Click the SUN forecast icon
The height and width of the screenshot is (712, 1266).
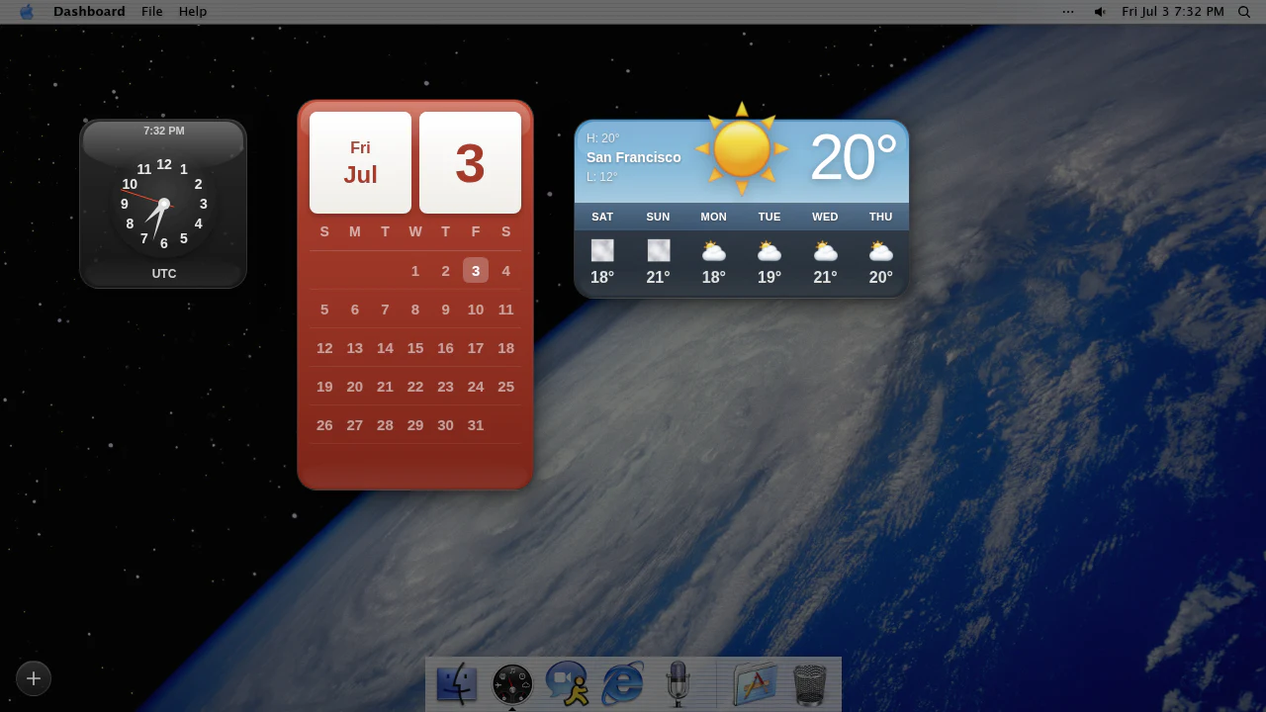coord(659,250)
